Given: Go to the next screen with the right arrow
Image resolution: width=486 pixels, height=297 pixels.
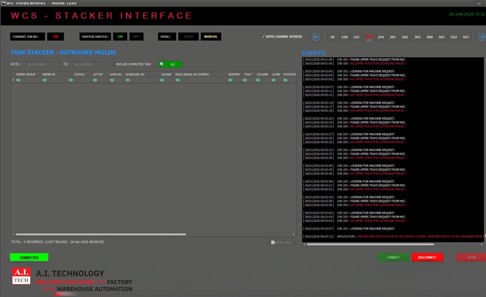Looking at the screenshot, I should [481, 37].
